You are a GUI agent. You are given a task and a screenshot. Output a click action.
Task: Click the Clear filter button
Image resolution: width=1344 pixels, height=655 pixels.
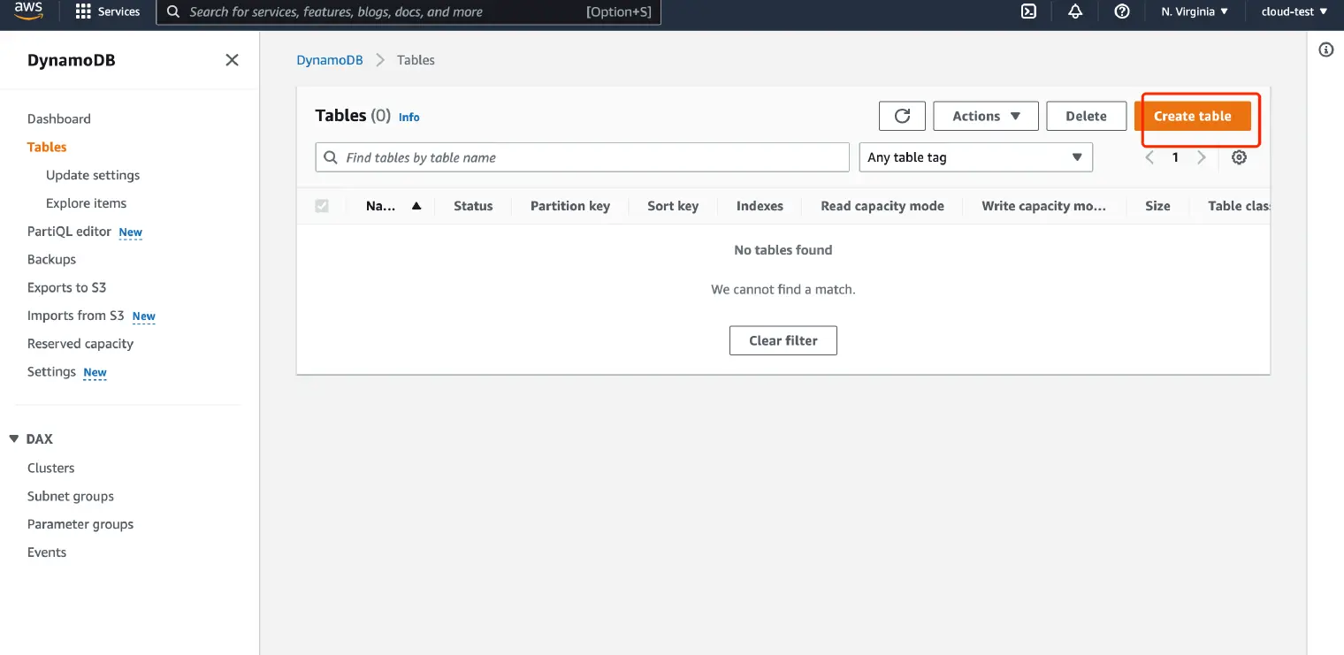tap(783, 340)
